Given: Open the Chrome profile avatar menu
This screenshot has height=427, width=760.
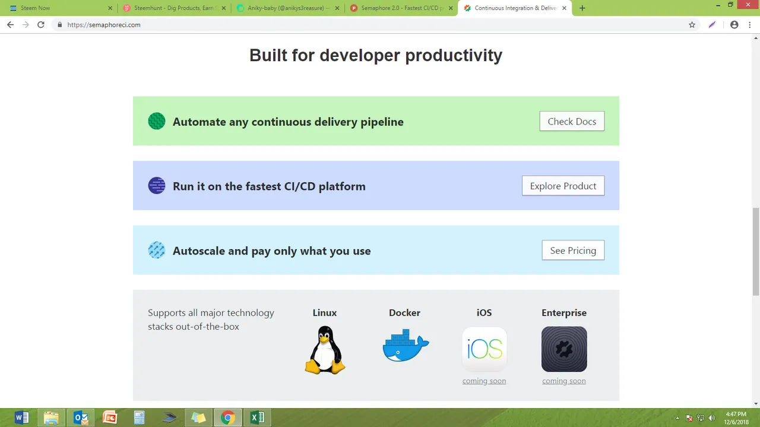Looking at the screenshot, I should click(x=734, y=25).
